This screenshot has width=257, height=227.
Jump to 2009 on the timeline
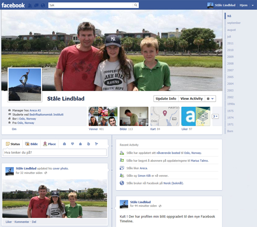(230, 57)
